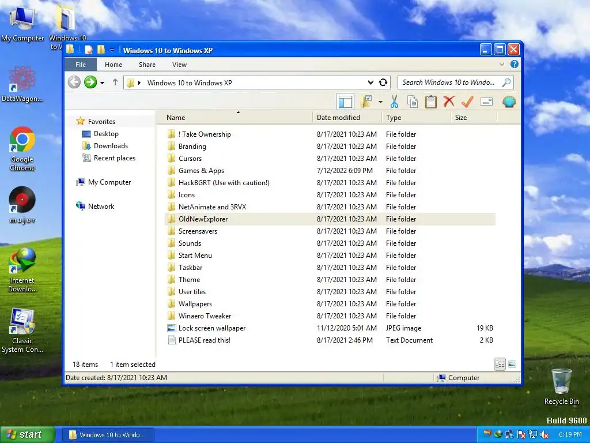Expand the ribbon with chevron arrow

pyautogui.click(x=502, y=65)
